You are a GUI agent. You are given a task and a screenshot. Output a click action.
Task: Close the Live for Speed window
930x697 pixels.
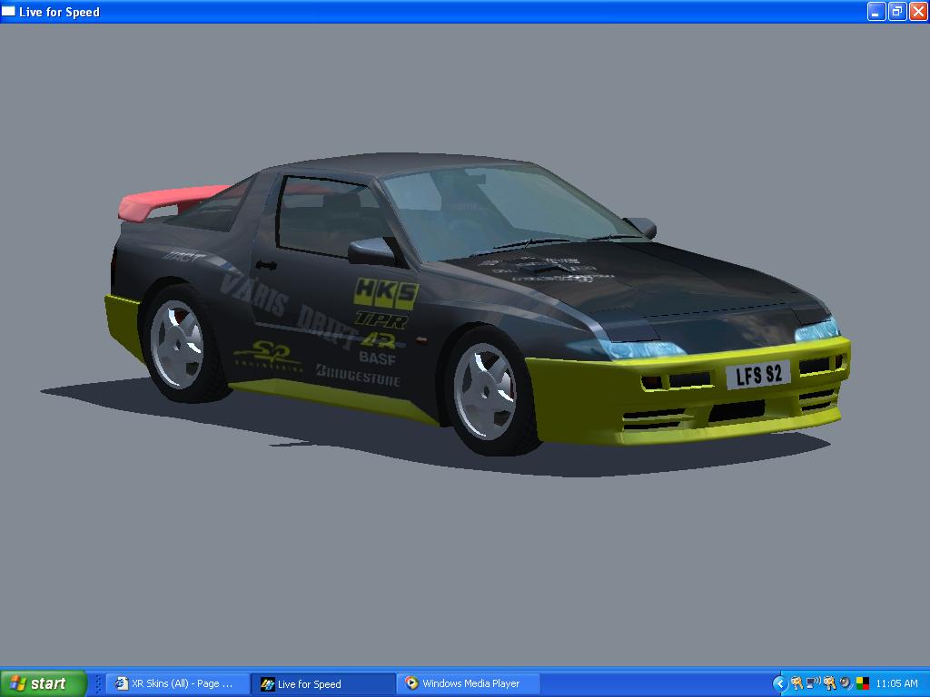pyautogui.click(x=918, y=11)
